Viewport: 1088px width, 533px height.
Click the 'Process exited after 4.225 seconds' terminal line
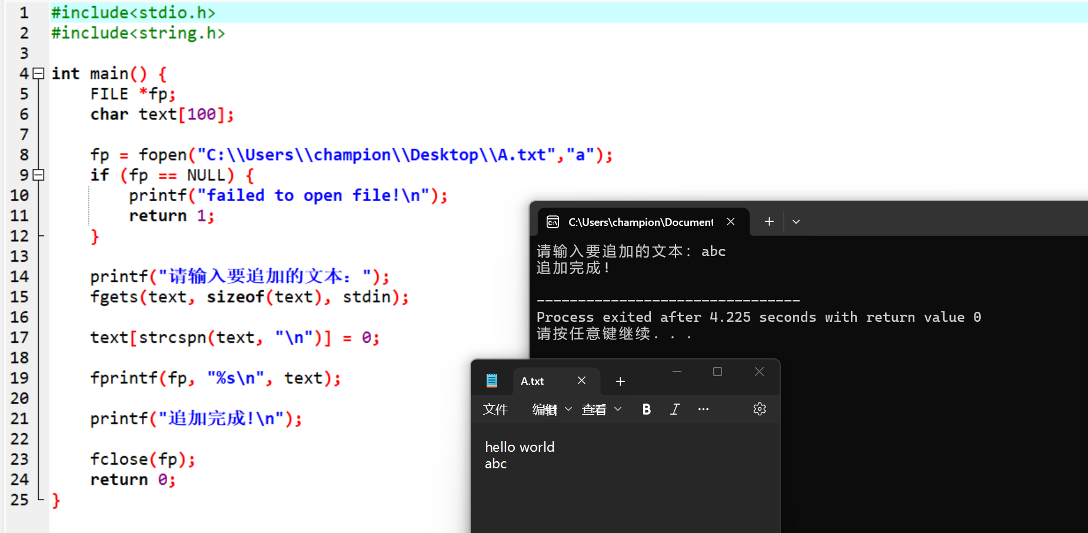[758, 318]
